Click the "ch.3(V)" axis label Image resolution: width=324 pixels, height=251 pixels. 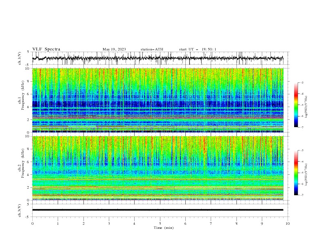click(20, 210)
